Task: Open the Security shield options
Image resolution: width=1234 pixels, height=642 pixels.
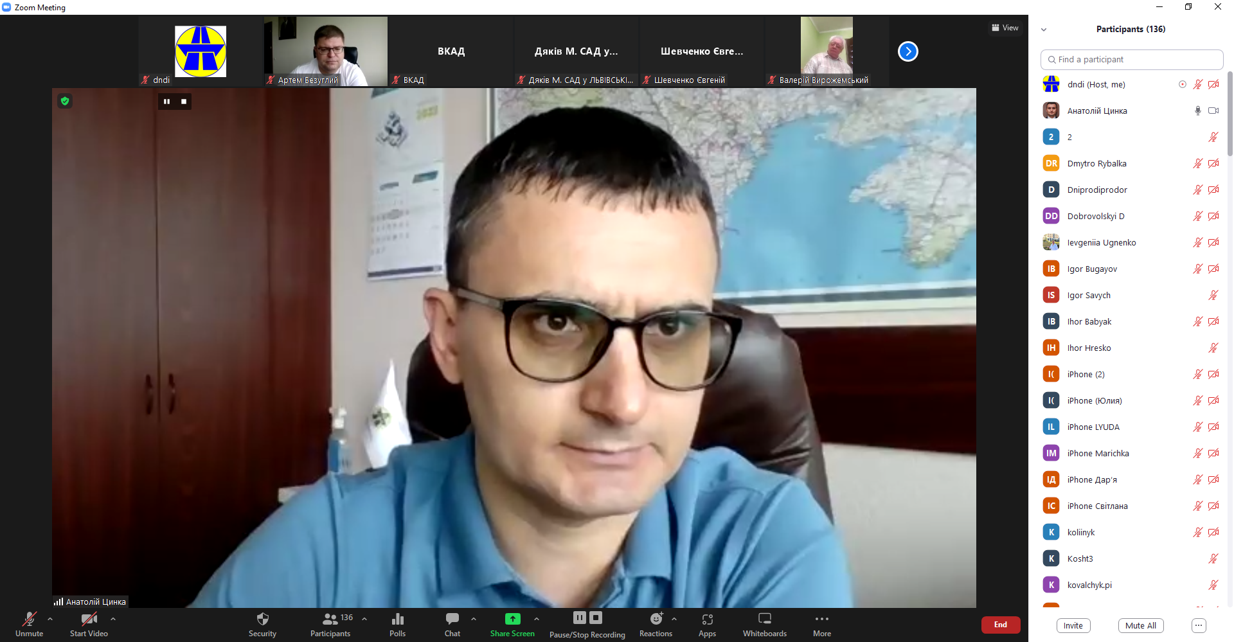Action: pyautogui.click(x=262, y=623)
